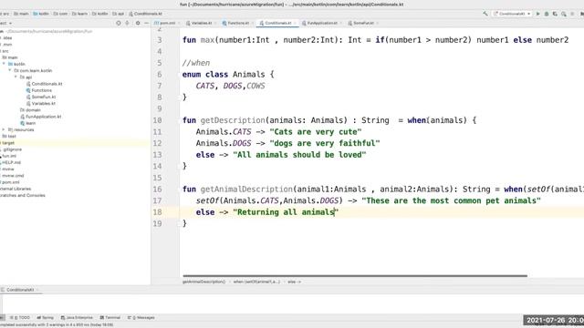The width and height of the screenshot is (584, 328).
Task: Open Project panel settings gear
Action: (138, 23)
